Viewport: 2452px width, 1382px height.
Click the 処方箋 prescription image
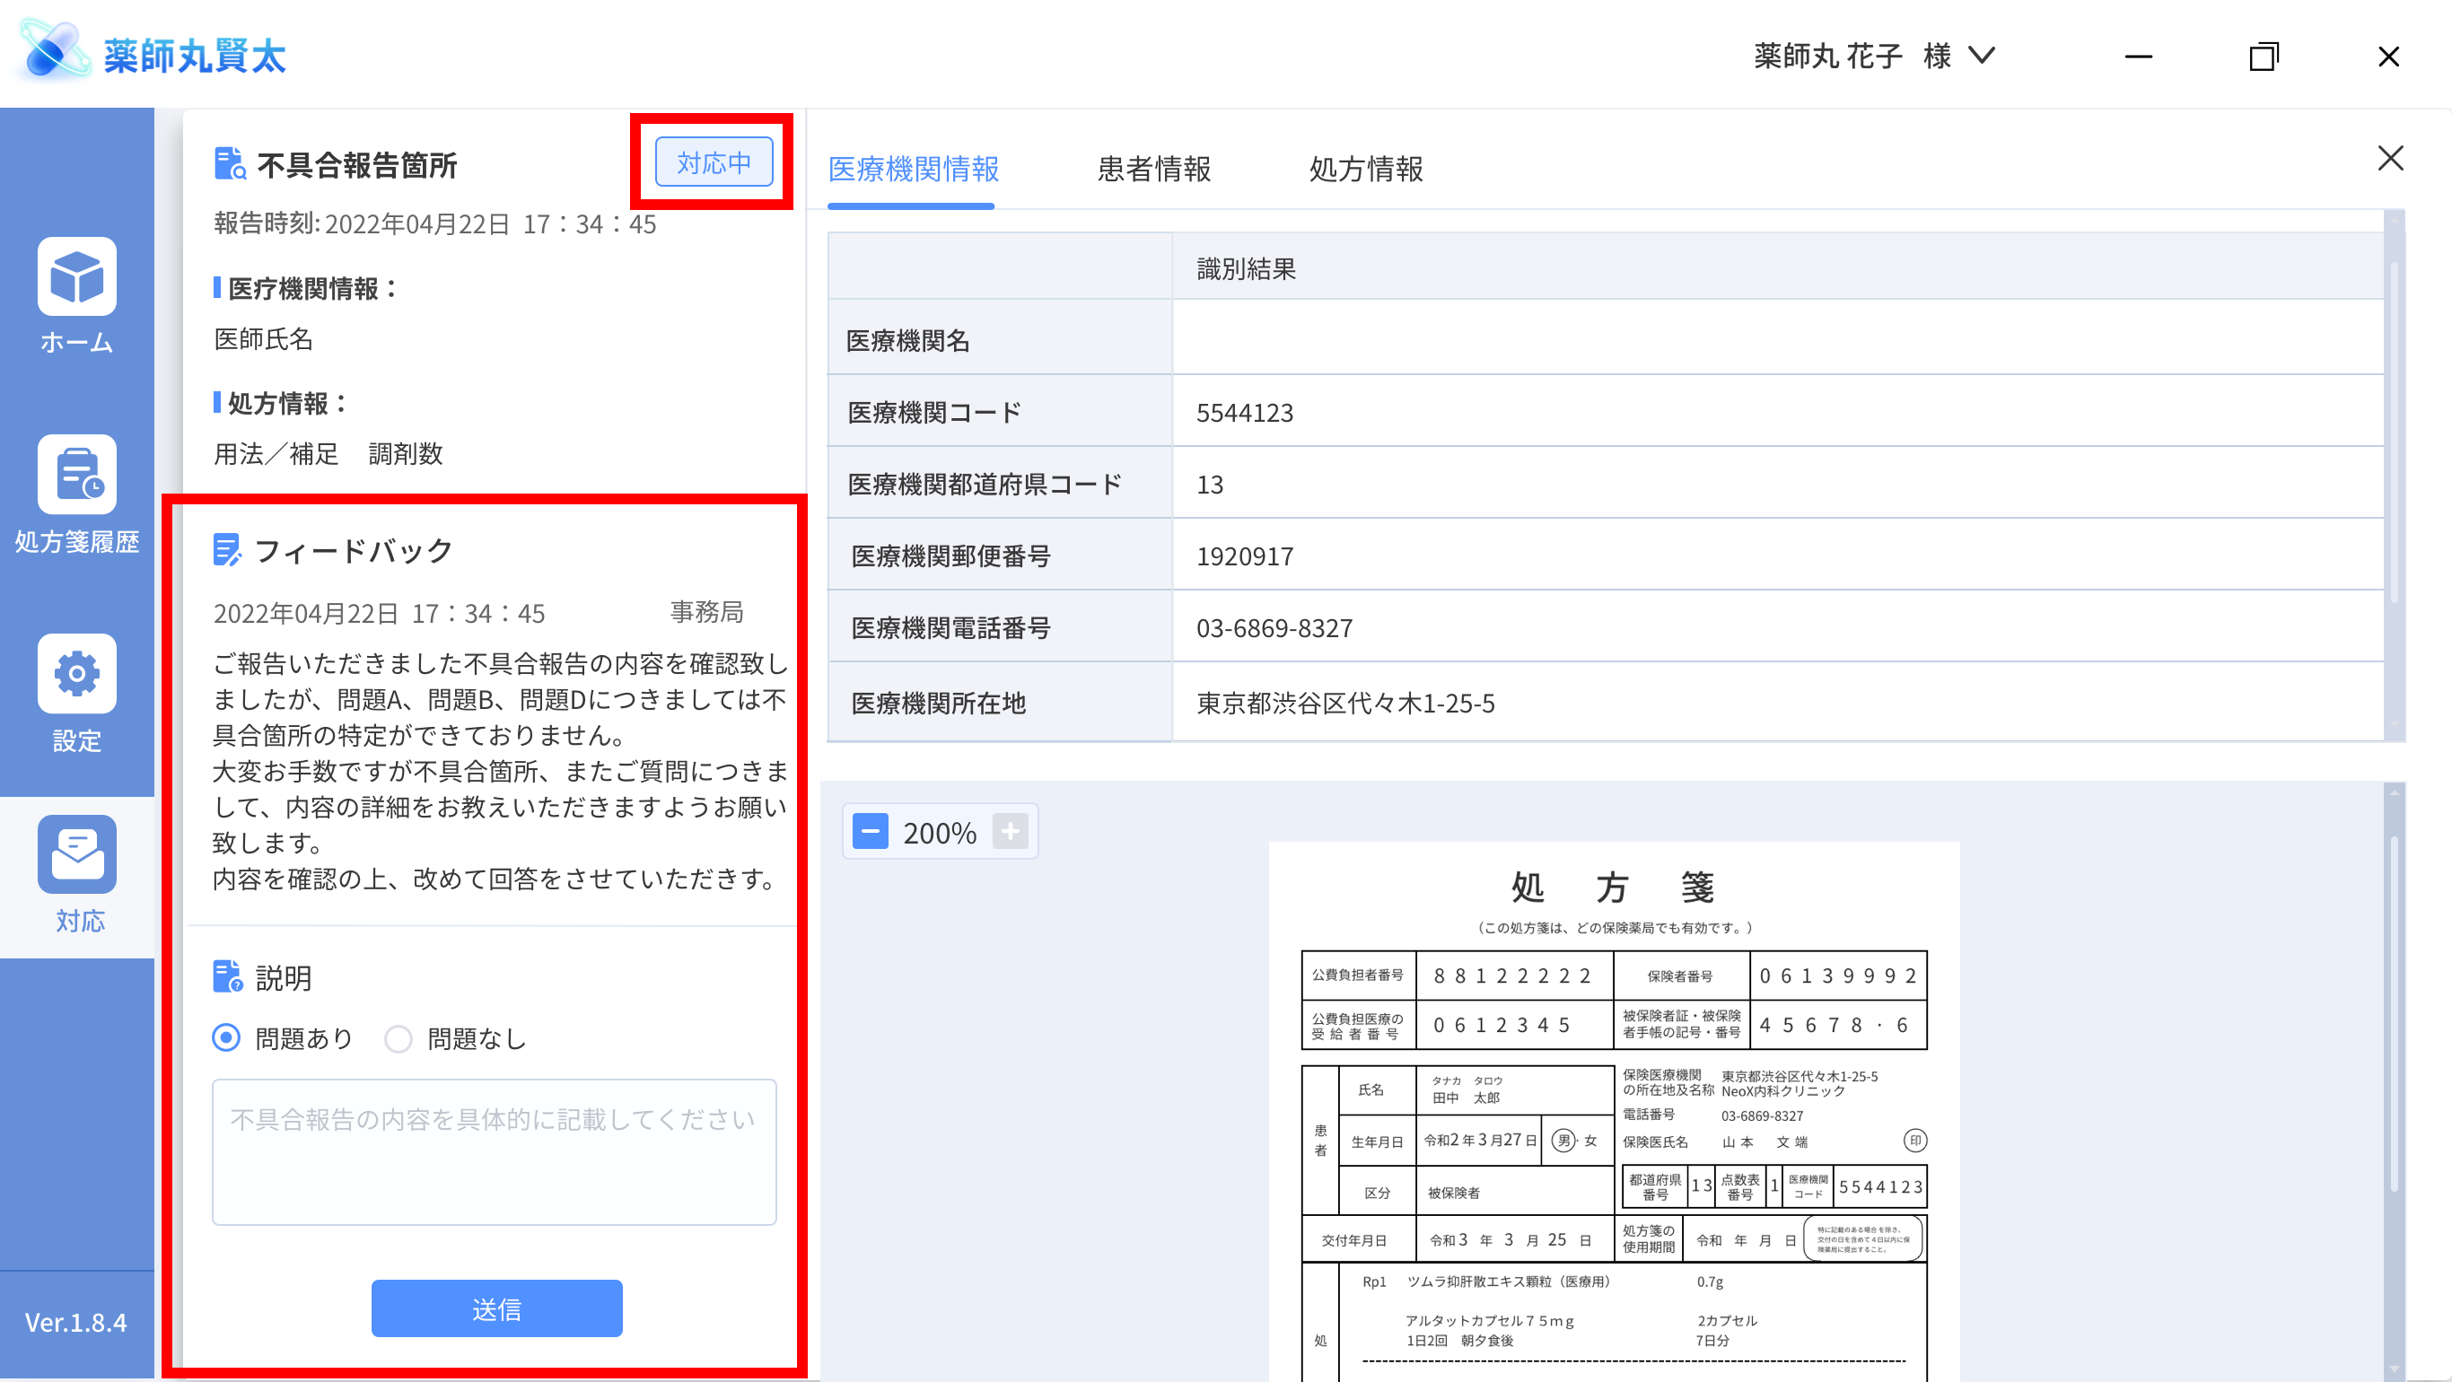[x=1614, y=1112]
